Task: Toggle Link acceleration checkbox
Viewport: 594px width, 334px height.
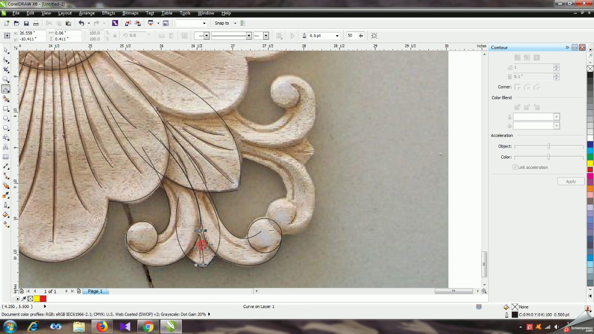Action: click(515, 167)
